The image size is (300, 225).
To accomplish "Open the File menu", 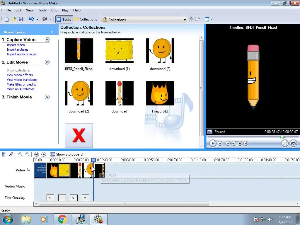I will coord(8,10).
